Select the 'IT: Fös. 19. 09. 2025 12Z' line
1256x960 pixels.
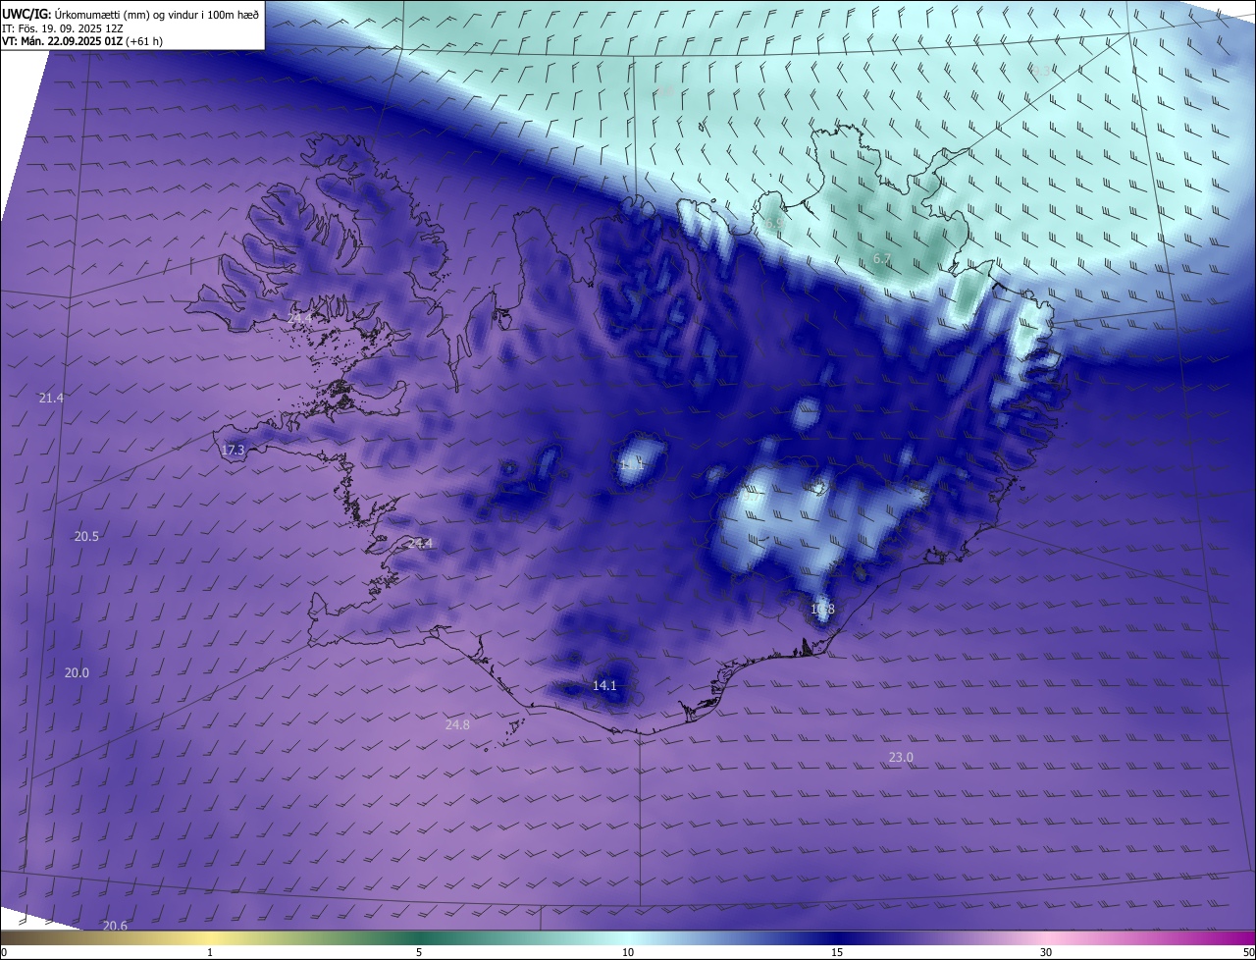pos(61,28)
